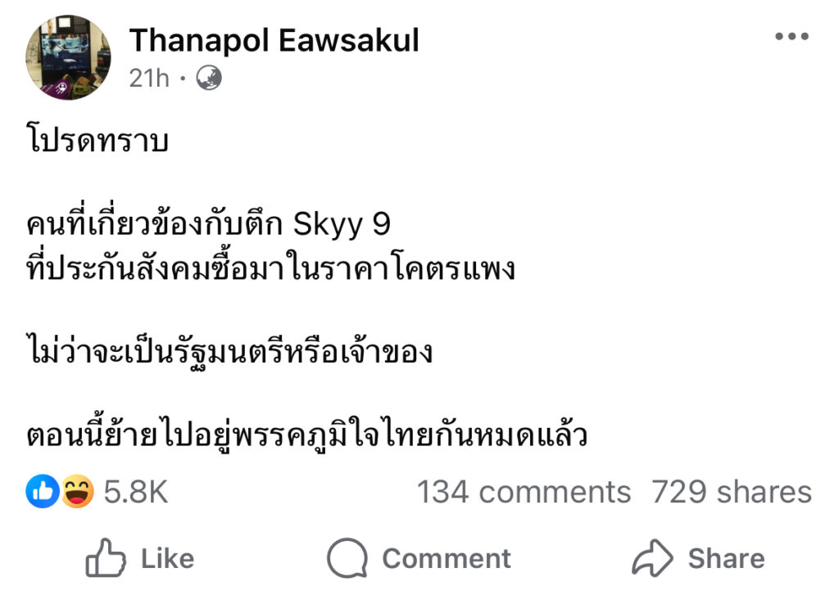Click the post line starting "ไม่ว่าจะเป็นรัฐมนตรี"

(229, 353)
